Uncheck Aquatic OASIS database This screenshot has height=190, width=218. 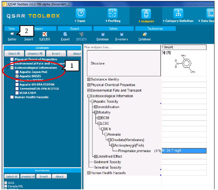[17, 76]
